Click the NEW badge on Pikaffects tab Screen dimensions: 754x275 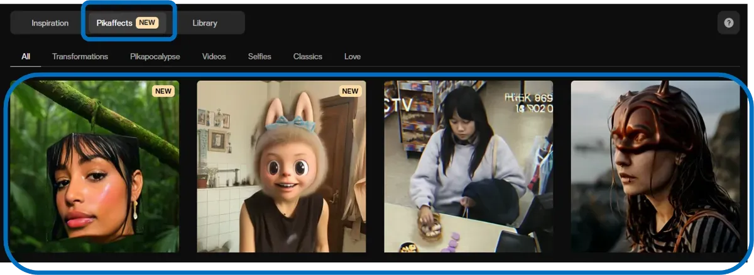[146, 23]
